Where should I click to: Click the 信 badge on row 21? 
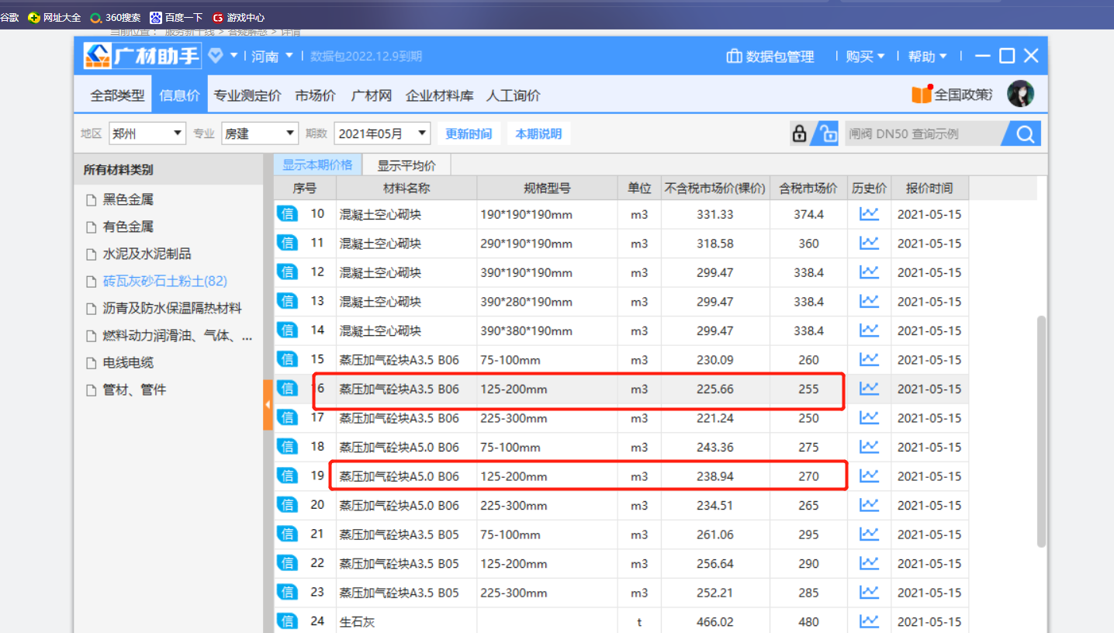pyautogui.click(x=287, y=534)
